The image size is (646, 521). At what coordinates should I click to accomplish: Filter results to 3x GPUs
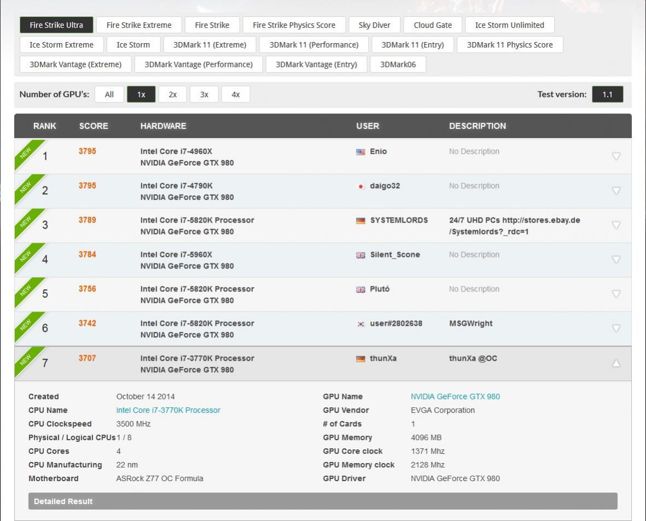point(204,95)
